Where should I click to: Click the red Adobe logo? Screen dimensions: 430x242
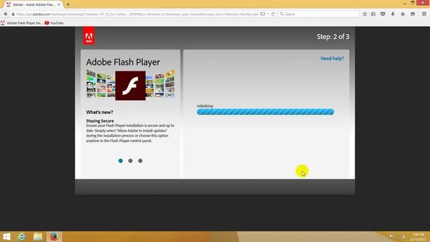(x=89, y=36)
